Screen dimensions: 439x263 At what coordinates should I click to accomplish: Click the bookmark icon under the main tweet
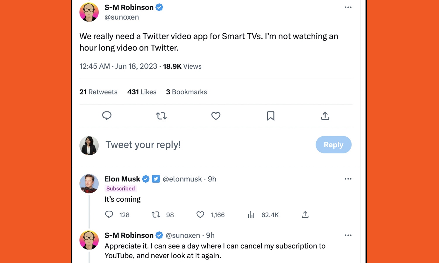[270, 116]
